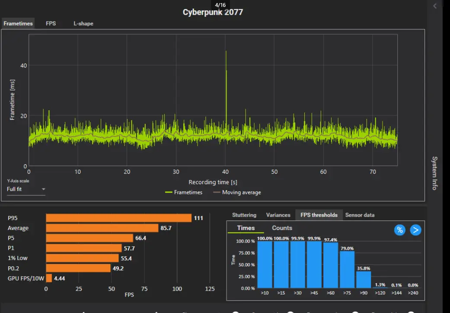Switch to the Frametimes chart tab

18,23
